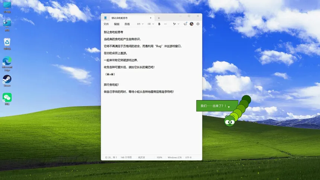320x180 pixels.
Task: Click the UTF-8 encoding entry
Action: [x=188, y=158]
